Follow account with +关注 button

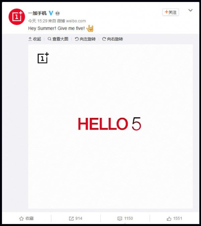171,12
